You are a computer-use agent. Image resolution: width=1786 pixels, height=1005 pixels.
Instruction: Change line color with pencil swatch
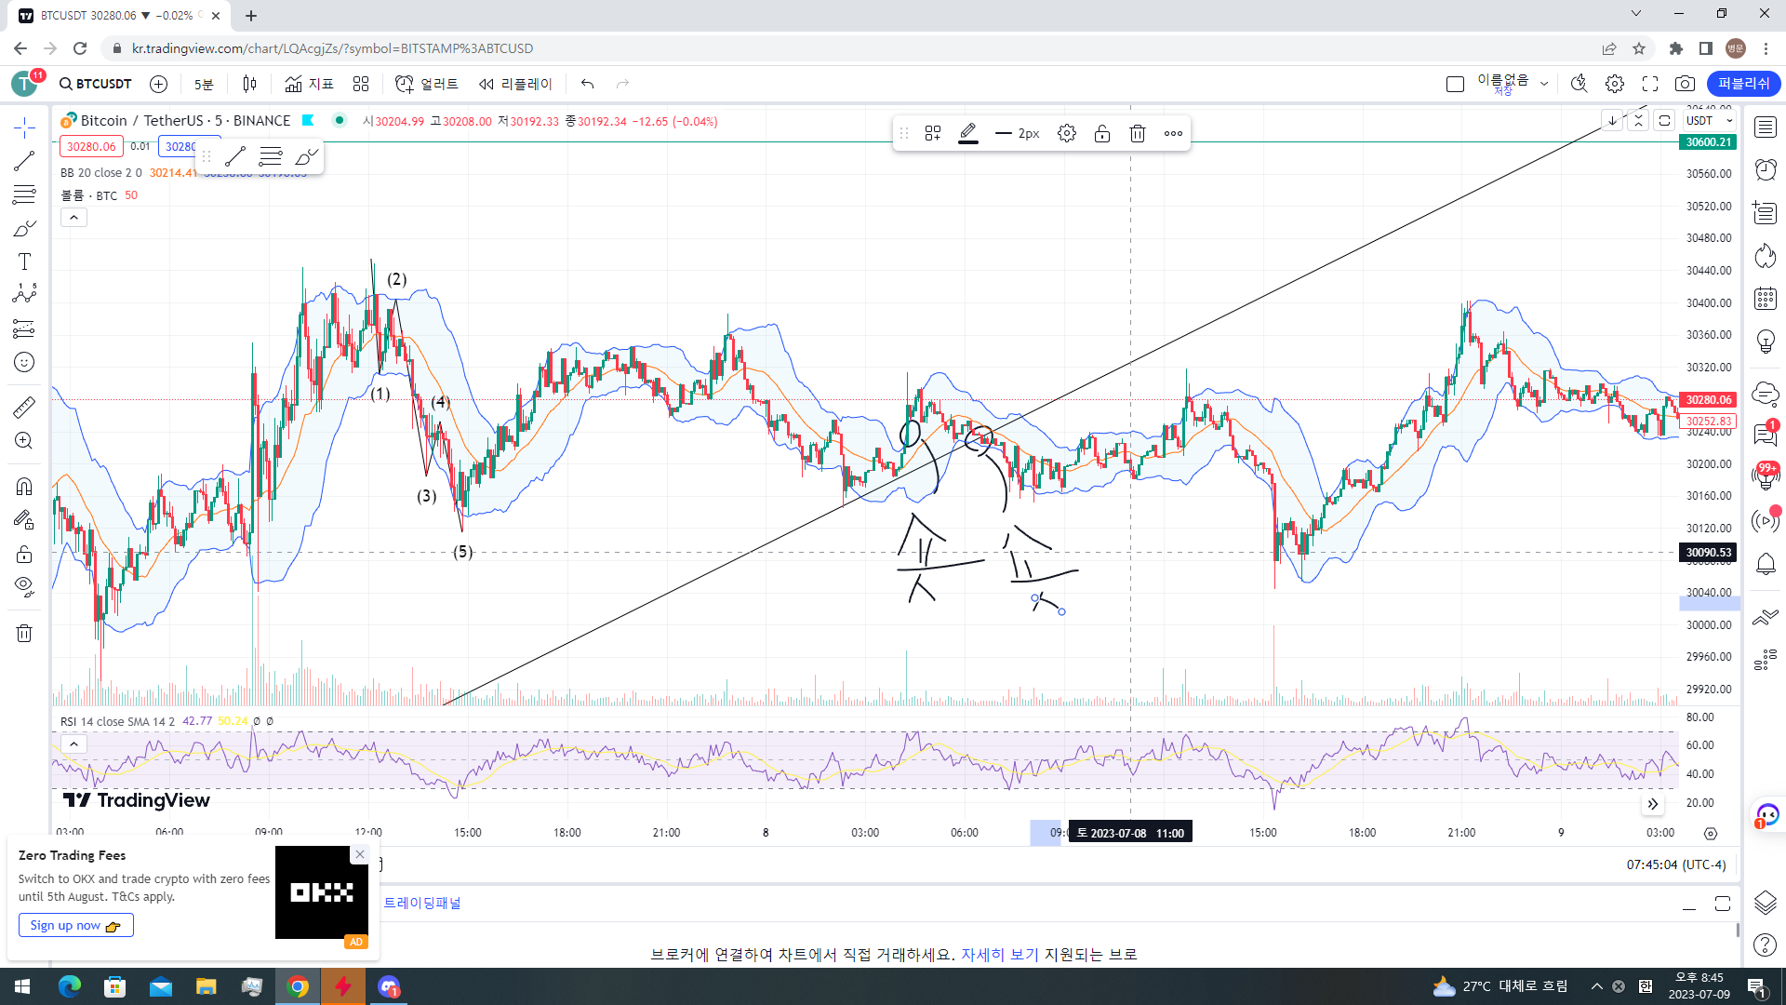click(968, 134)
